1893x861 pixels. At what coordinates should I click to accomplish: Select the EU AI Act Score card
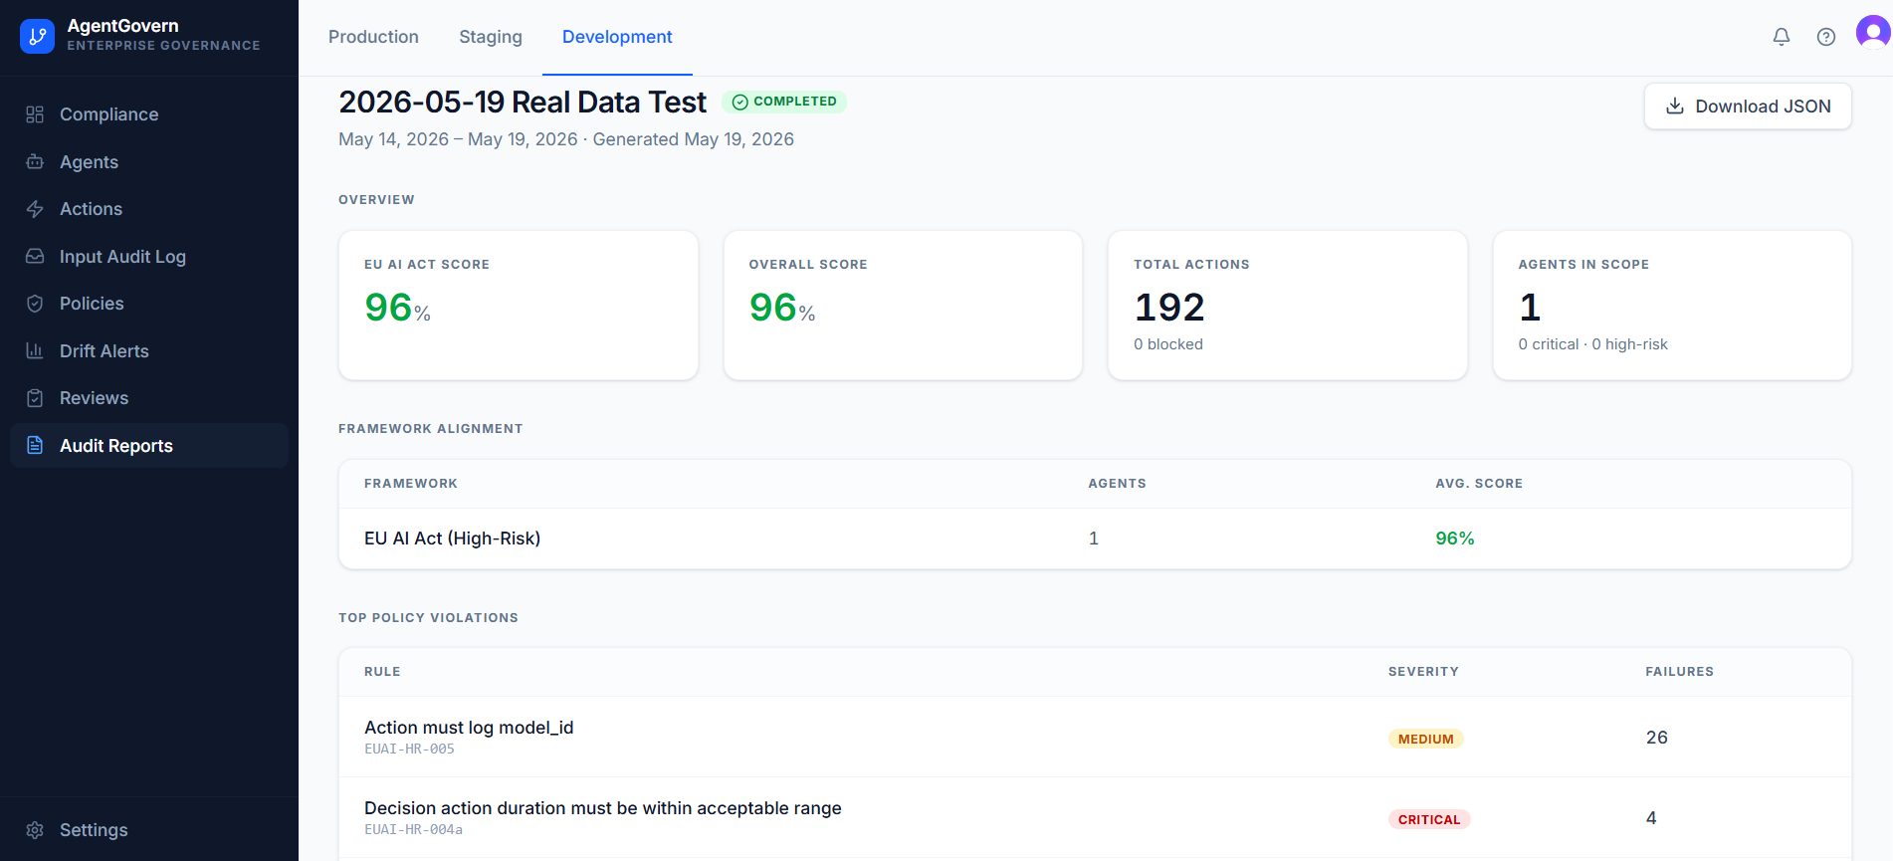click(x=519, y=305)
